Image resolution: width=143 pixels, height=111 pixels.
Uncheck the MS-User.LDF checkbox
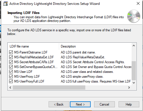coord(11,72)
